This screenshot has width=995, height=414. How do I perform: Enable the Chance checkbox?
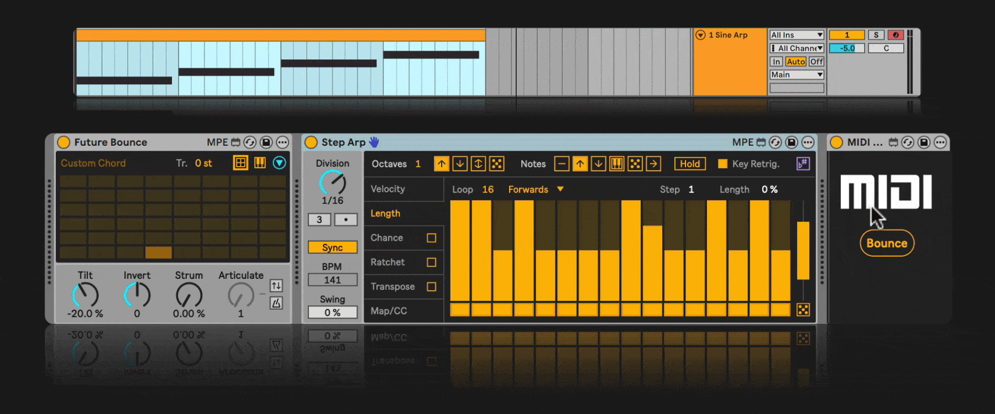click(431, 238)
